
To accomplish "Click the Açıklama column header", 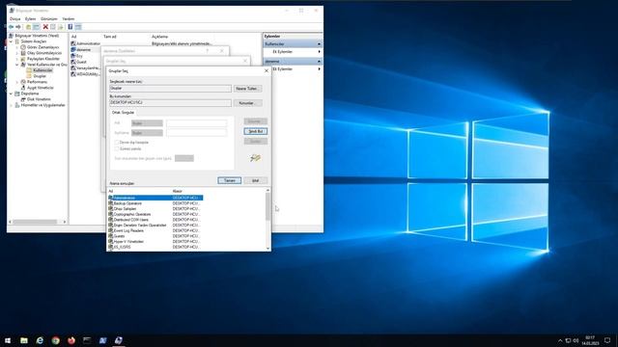I will pos(159,37).
